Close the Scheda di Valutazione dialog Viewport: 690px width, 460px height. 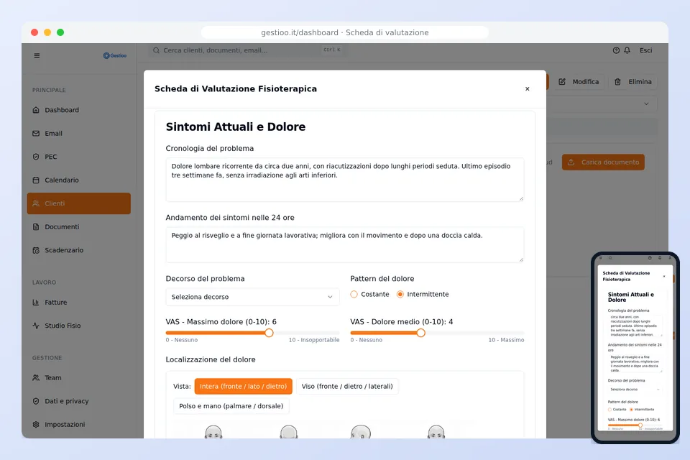click(x=527, y=89)
